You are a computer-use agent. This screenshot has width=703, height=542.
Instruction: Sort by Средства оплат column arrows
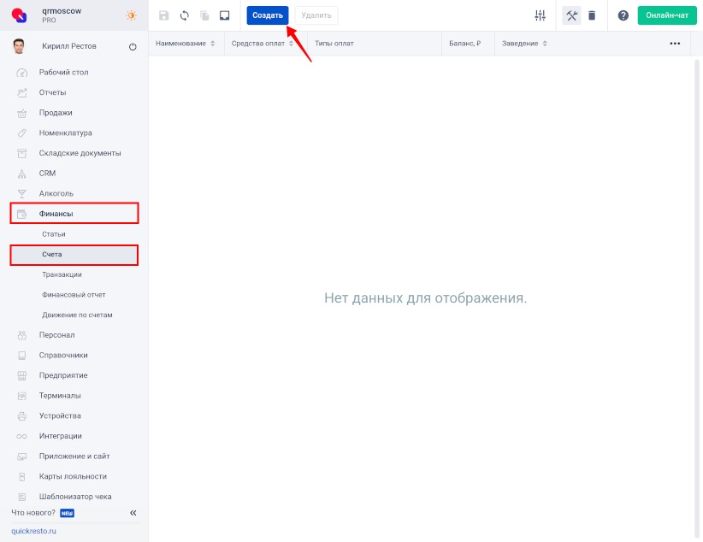click(291, 44)
